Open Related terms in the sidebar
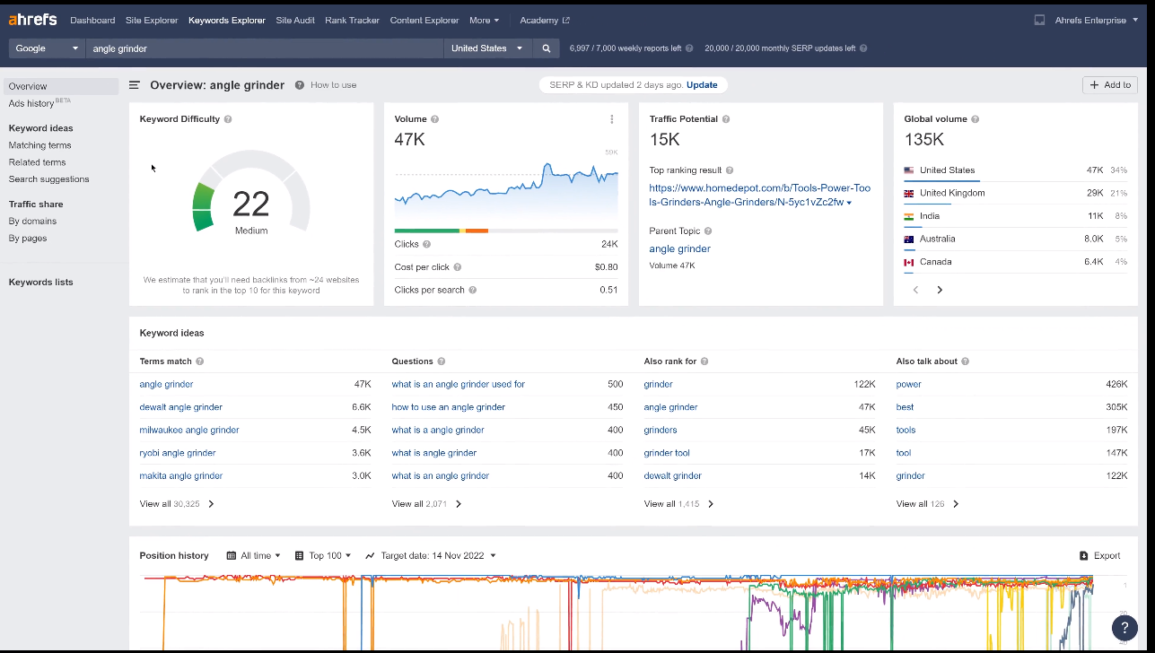1155x653 pixels. coord(37,162)
